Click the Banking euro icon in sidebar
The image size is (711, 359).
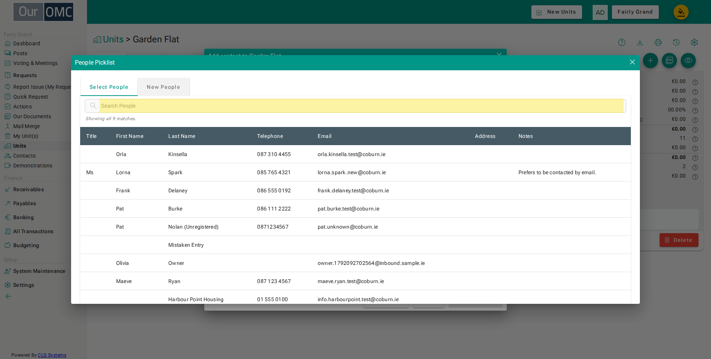[8, 217]
